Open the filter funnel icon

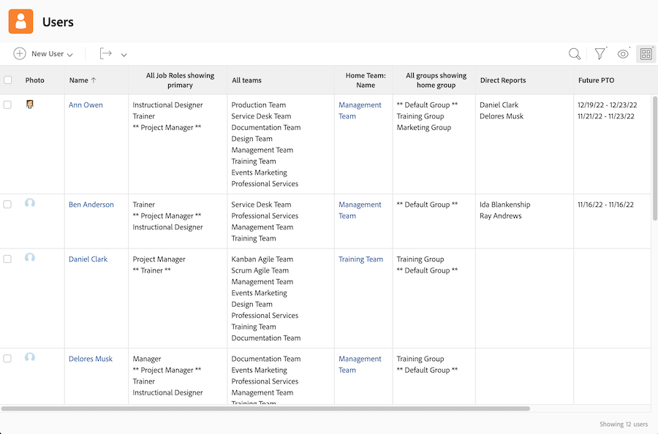point(600,53)
